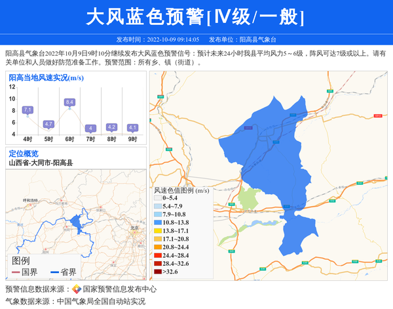Click the 山西省-大同市-阳高县 location text
Screen dimensions: 393x309
click(41, 163)
